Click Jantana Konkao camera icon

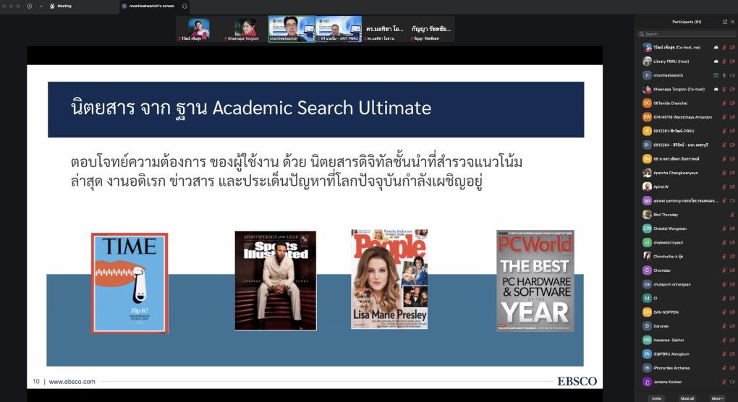click(732, 382)
